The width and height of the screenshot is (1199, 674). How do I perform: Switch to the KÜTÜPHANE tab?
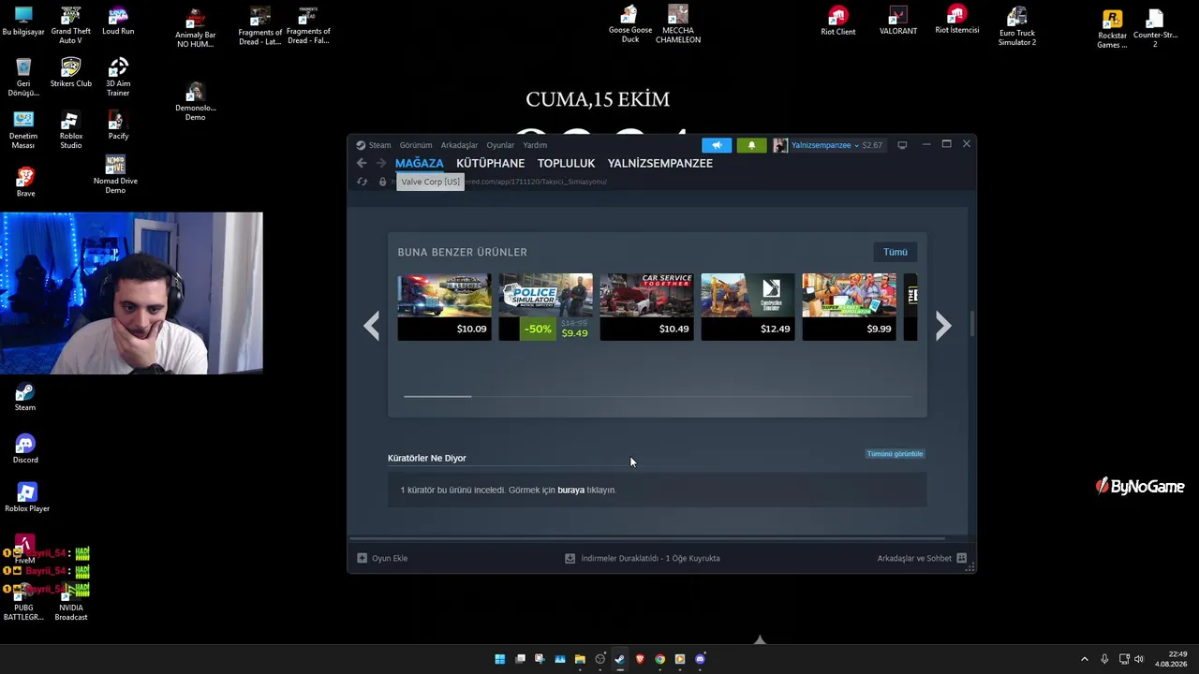(x=491, y=163)
